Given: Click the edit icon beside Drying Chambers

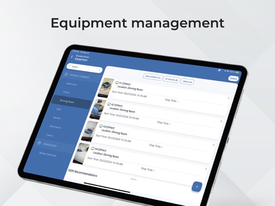Looking at the screenshot, I should [66, 74].
